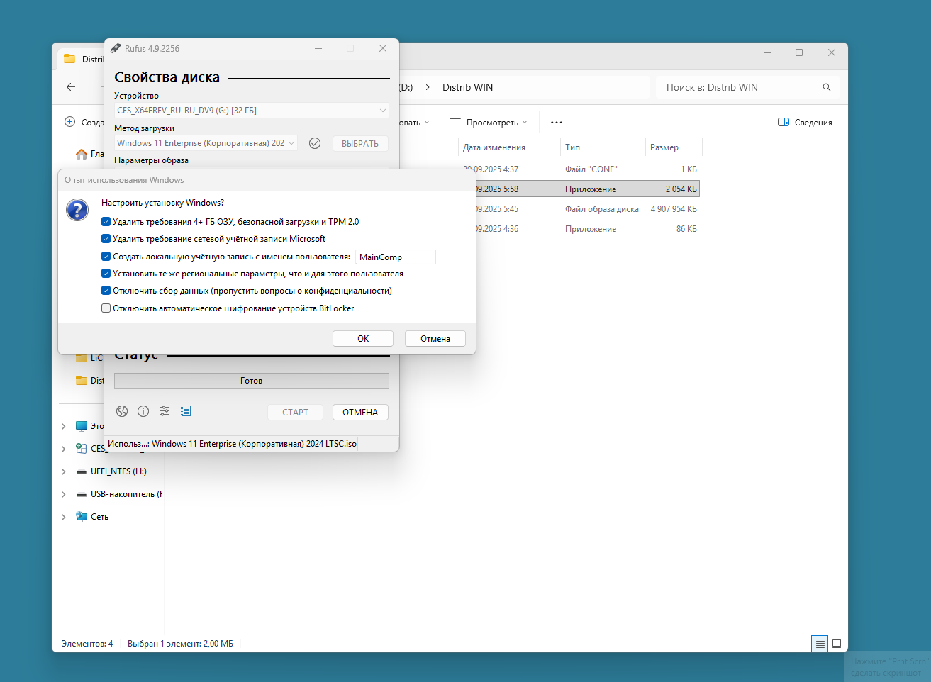Open USB-накопитель in sidebar
931x682 pixels.
click(x=126, y=494)
